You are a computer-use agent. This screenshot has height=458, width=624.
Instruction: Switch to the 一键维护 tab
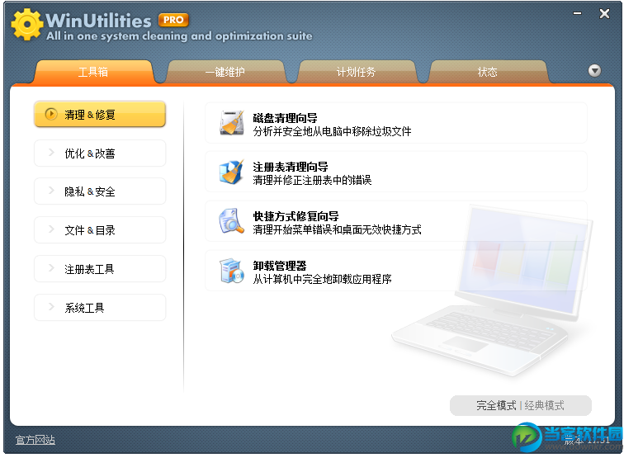pos(225,72)
